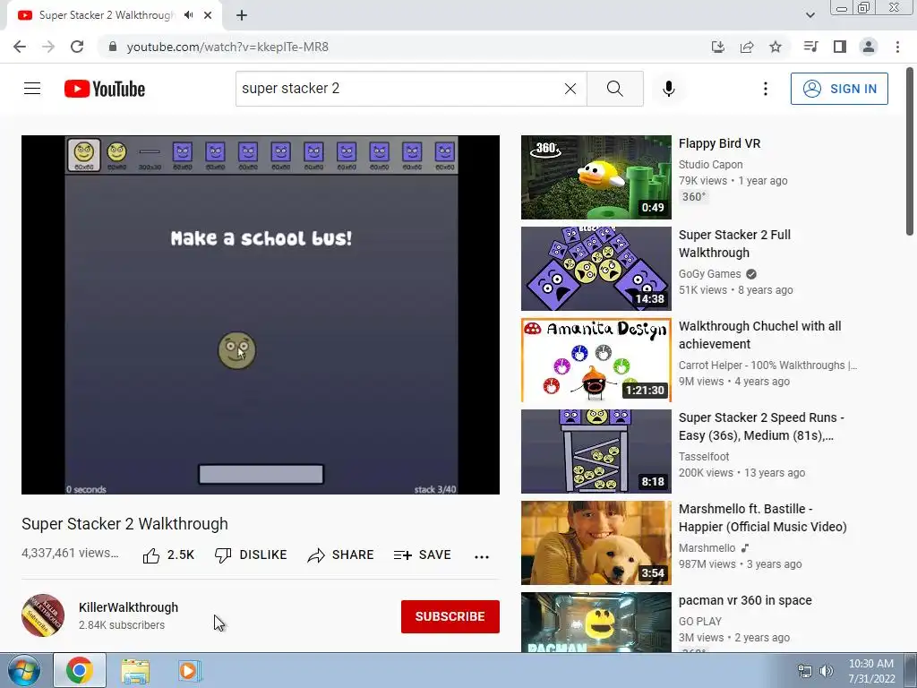Click the Studio Capon channel name

point(710,165)
